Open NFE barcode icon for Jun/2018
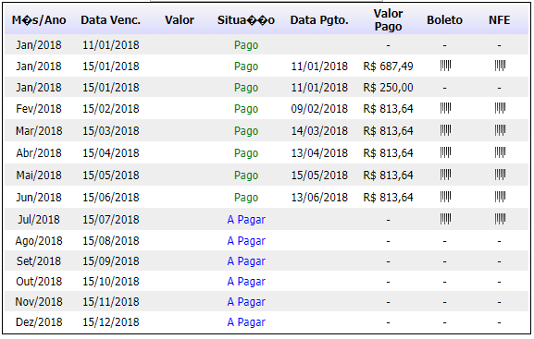The height and width of the screenshot is (339, 534). click(500, 197)
